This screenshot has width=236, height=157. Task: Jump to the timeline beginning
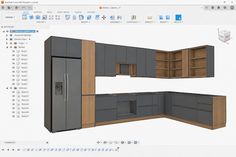point(3,150)
